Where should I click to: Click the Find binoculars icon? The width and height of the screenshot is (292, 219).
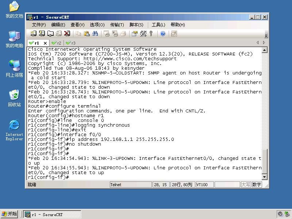tap(95, 34)
